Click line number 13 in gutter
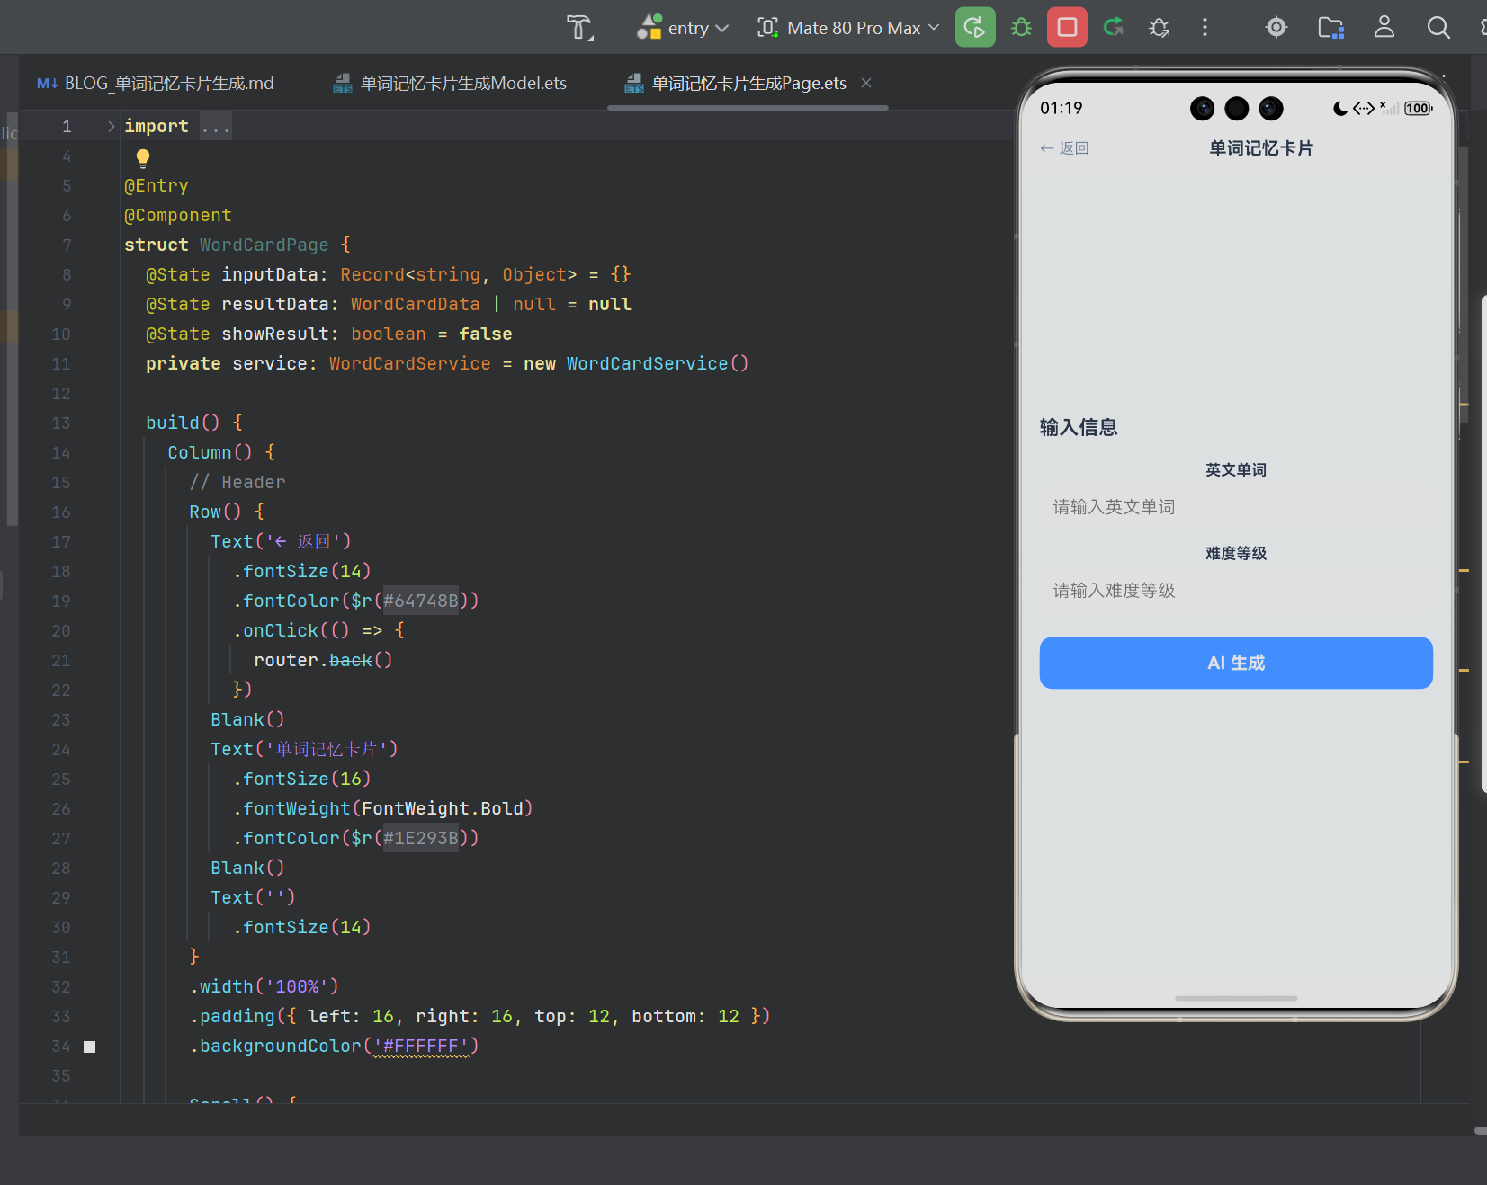 coord(60,423)
